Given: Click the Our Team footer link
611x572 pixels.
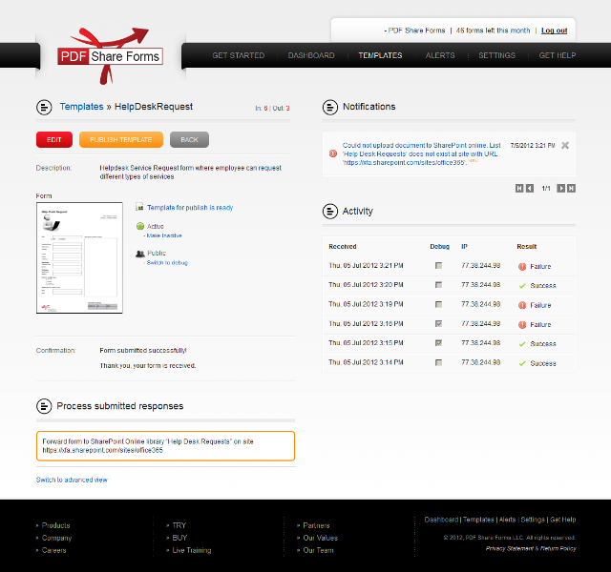Looking at the screenshot, I should [x=318, y=550].
